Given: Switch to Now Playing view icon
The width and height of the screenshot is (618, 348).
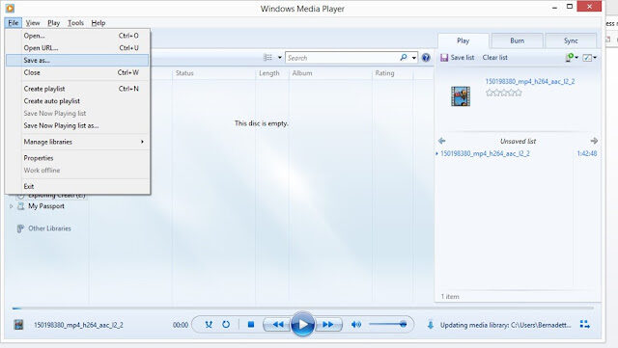Looking at the screenshot, I should click(x=585, y=324).
